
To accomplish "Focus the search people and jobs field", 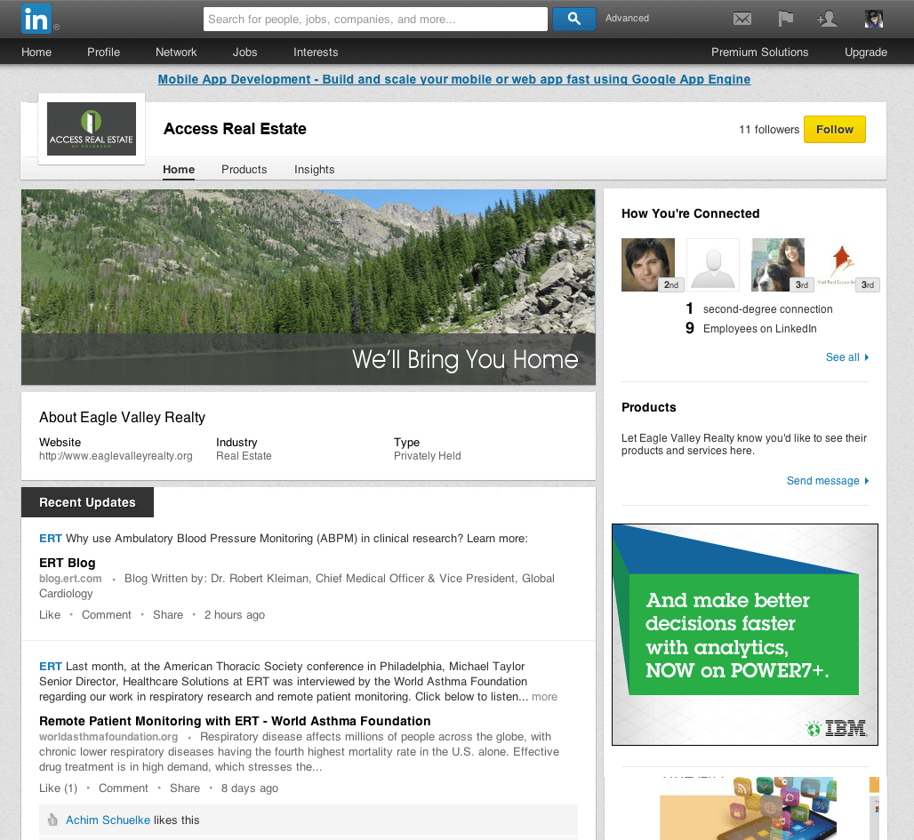I will pyautogui.click(x=375, y=20).
